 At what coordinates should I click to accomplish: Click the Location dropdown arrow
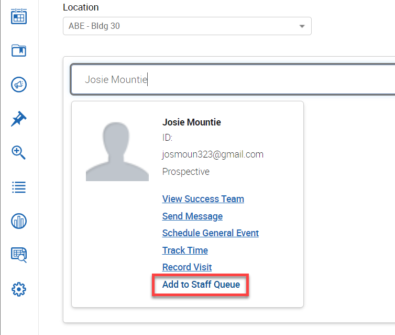(x=302, y=26)
